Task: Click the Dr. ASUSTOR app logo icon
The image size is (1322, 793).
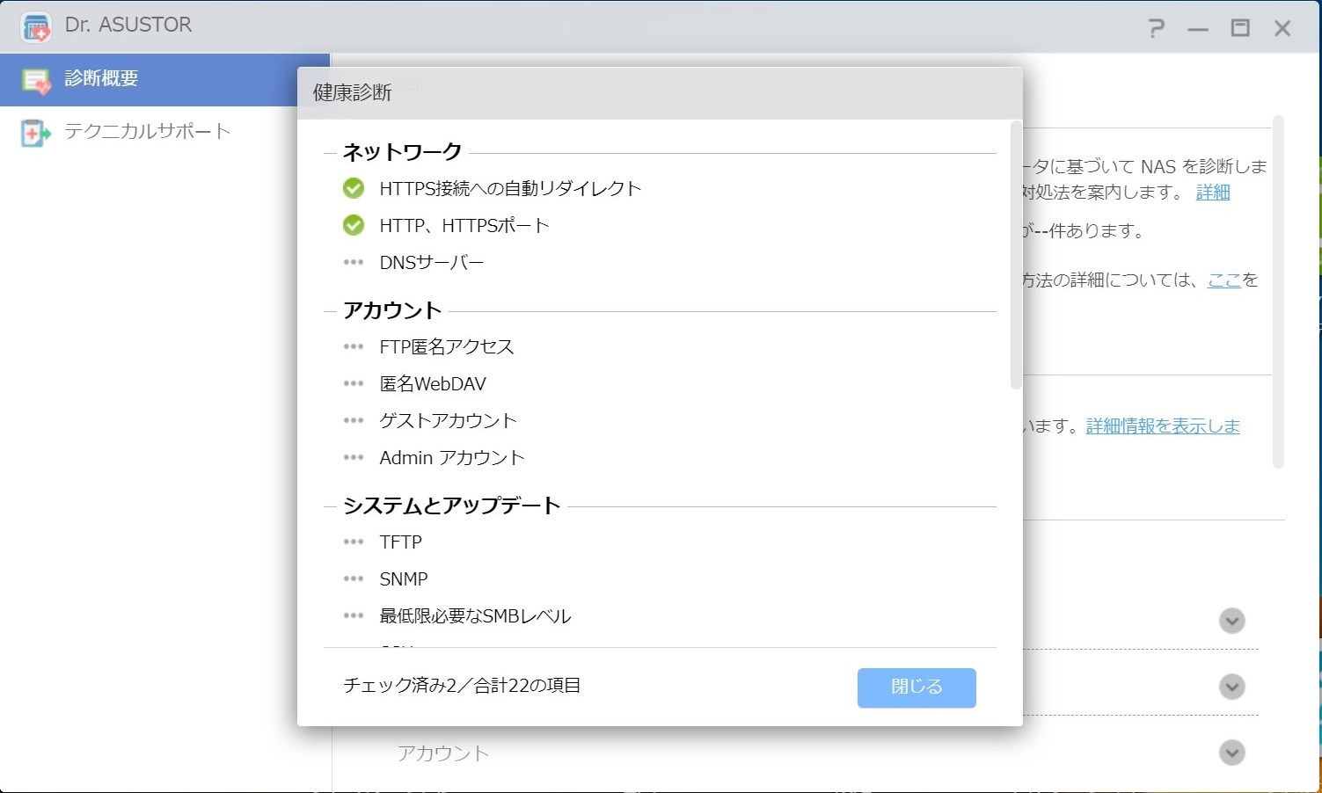Action: (x=36, y=26)
